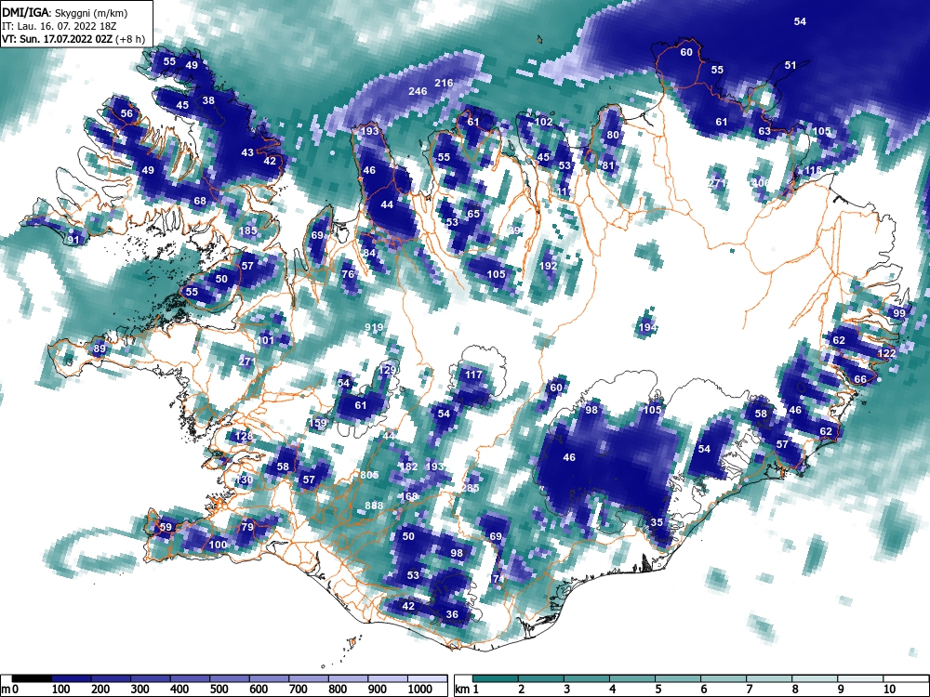The image size is (930, 697).
Task: Click the black 0–100 m legend swatch
Action: [x=32, y=678]
